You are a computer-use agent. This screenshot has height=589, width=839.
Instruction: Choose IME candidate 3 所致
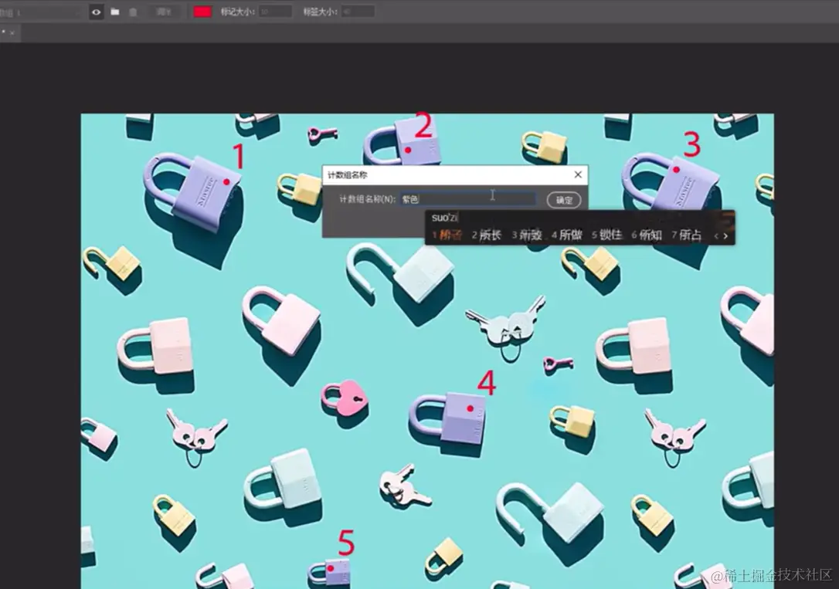point(527,235)
